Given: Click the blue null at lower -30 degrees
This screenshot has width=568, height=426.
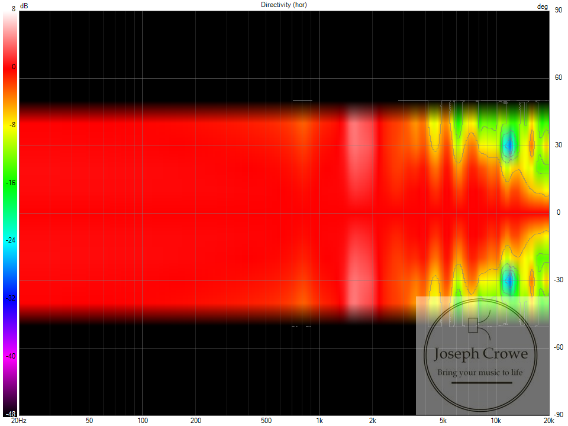Looking at the screenshot, I should (509, 280).
